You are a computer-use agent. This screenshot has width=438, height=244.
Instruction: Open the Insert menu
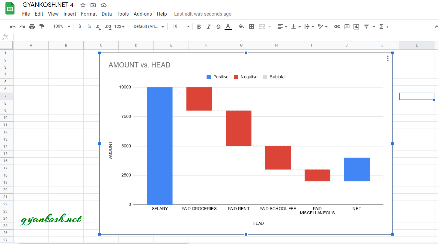pyautogui.click(x=70, y=14)
